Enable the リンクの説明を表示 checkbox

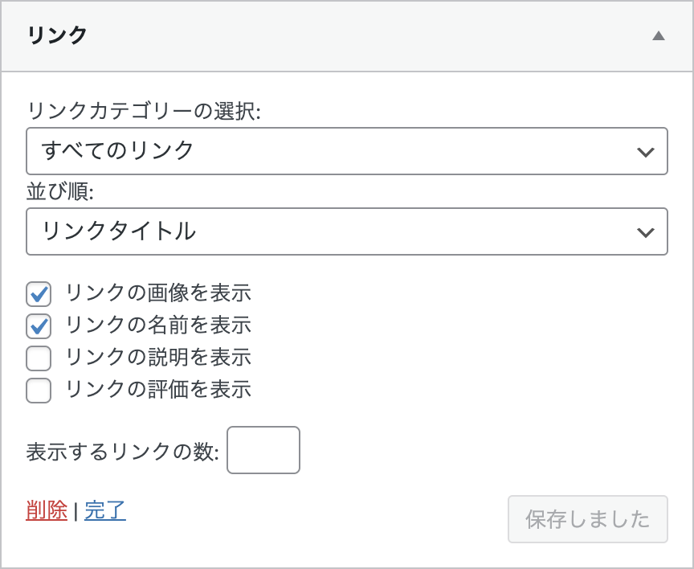click(39, 358)
